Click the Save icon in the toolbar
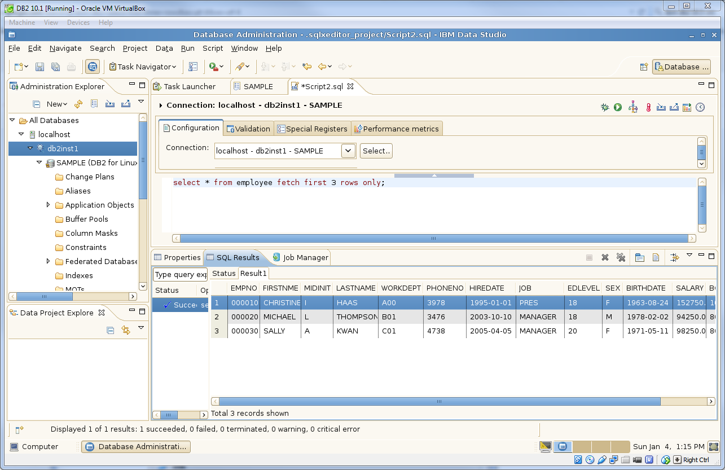725x470 pixels. (39, 67)
